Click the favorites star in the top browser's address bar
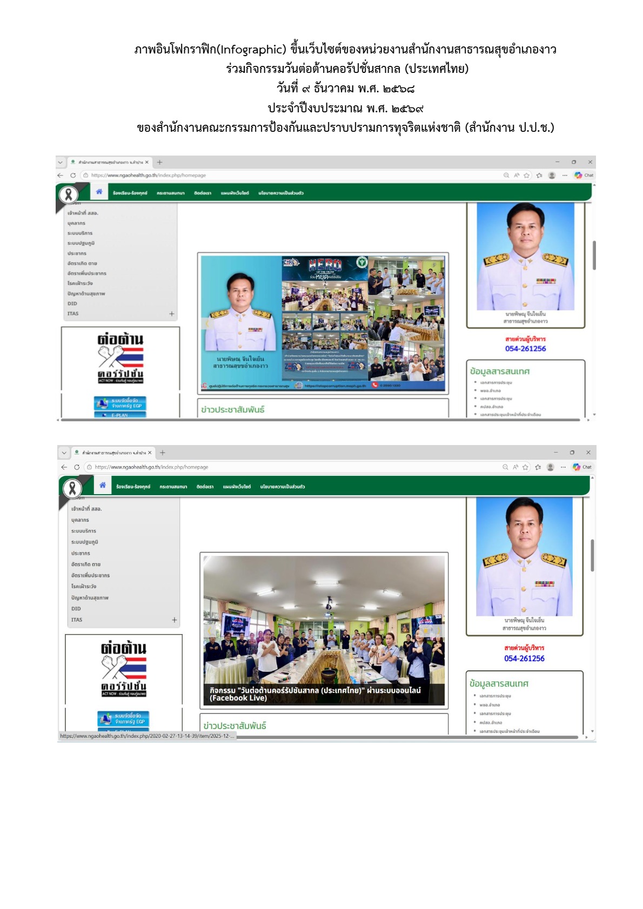Image resolution: width=643 pixels, height=909 pixels. 527,176
